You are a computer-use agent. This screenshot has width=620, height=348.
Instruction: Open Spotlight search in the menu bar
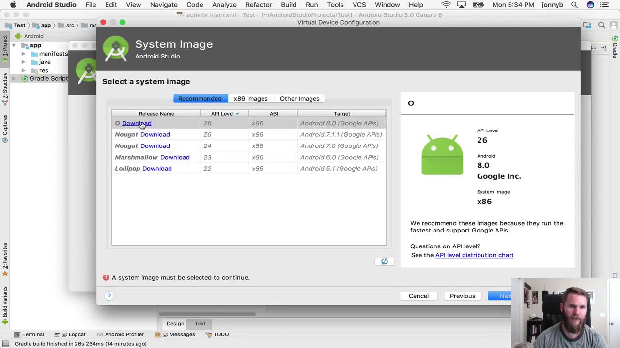click(x=575, y=5)
